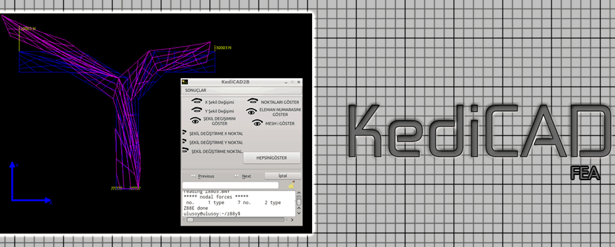Click ŞEKİL DEĞİŞTİRME Y NOKTAL icon
The height and width of the screenshot is (247, 615).
tap(184, 142)
